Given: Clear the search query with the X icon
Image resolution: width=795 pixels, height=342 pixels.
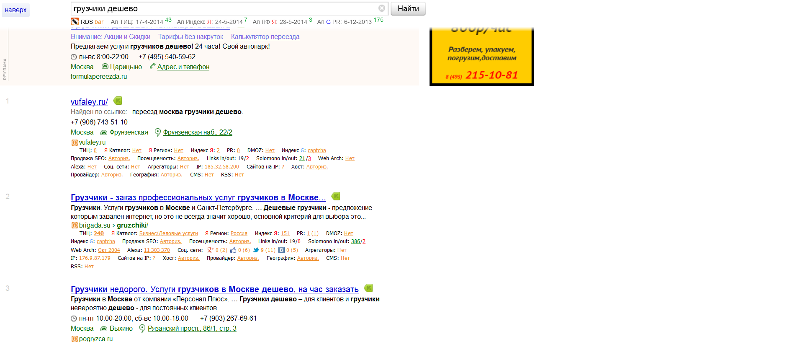Looking at the screenshot, I should (x=382, y=8).
